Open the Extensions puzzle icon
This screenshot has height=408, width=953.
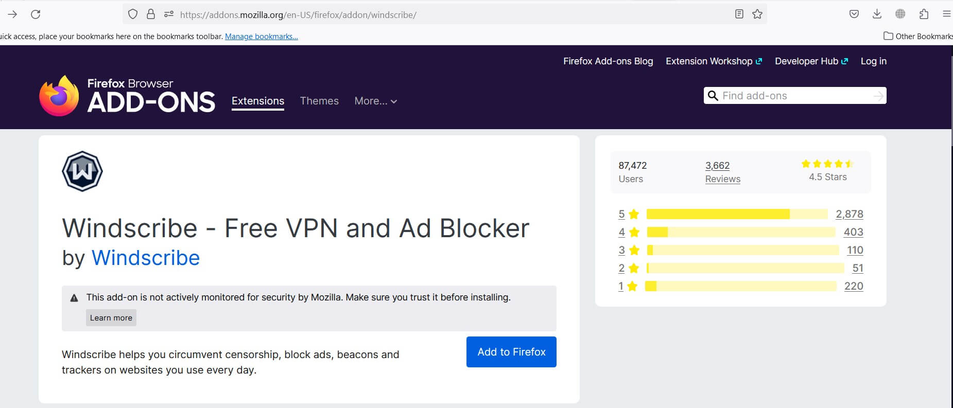(924, 14)
